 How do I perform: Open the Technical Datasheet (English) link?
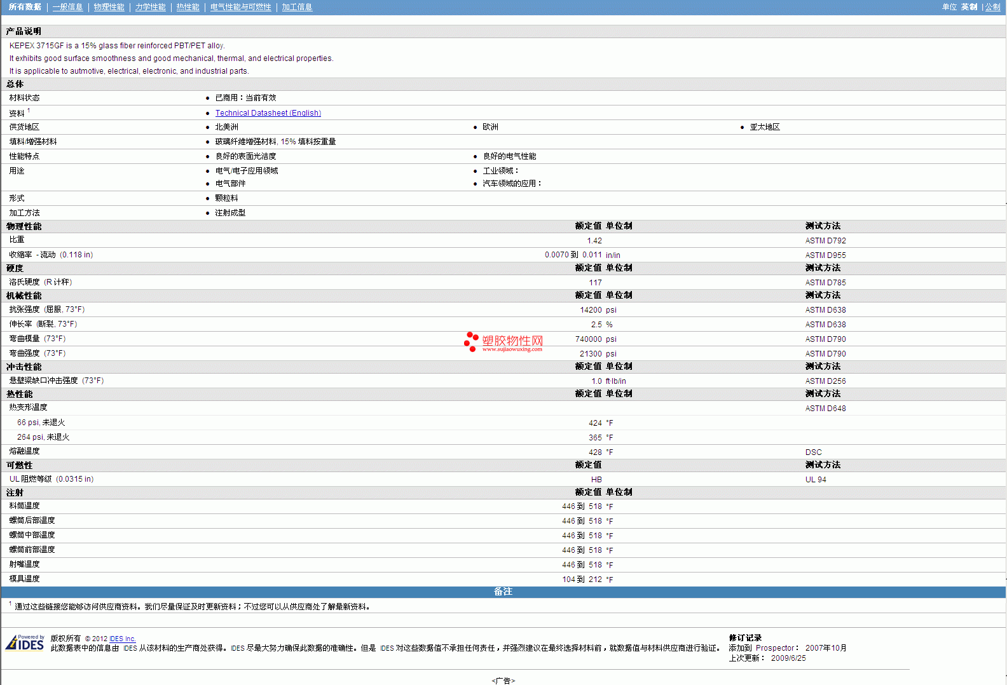pos(268,113)
